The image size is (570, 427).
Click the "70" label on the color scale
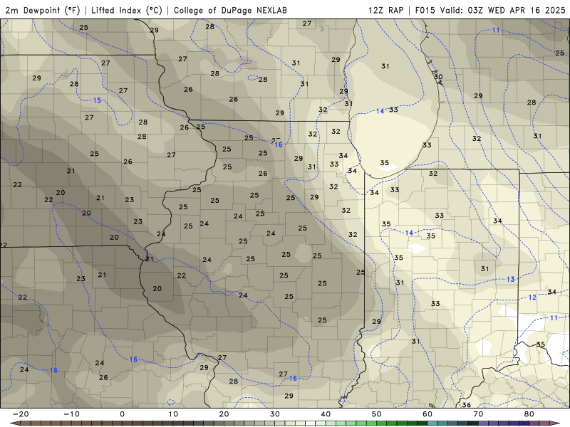(x=478, y=414)
